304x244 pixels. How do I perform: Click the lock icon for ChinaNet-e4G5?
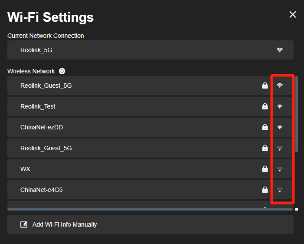click(x=265, y=189)
